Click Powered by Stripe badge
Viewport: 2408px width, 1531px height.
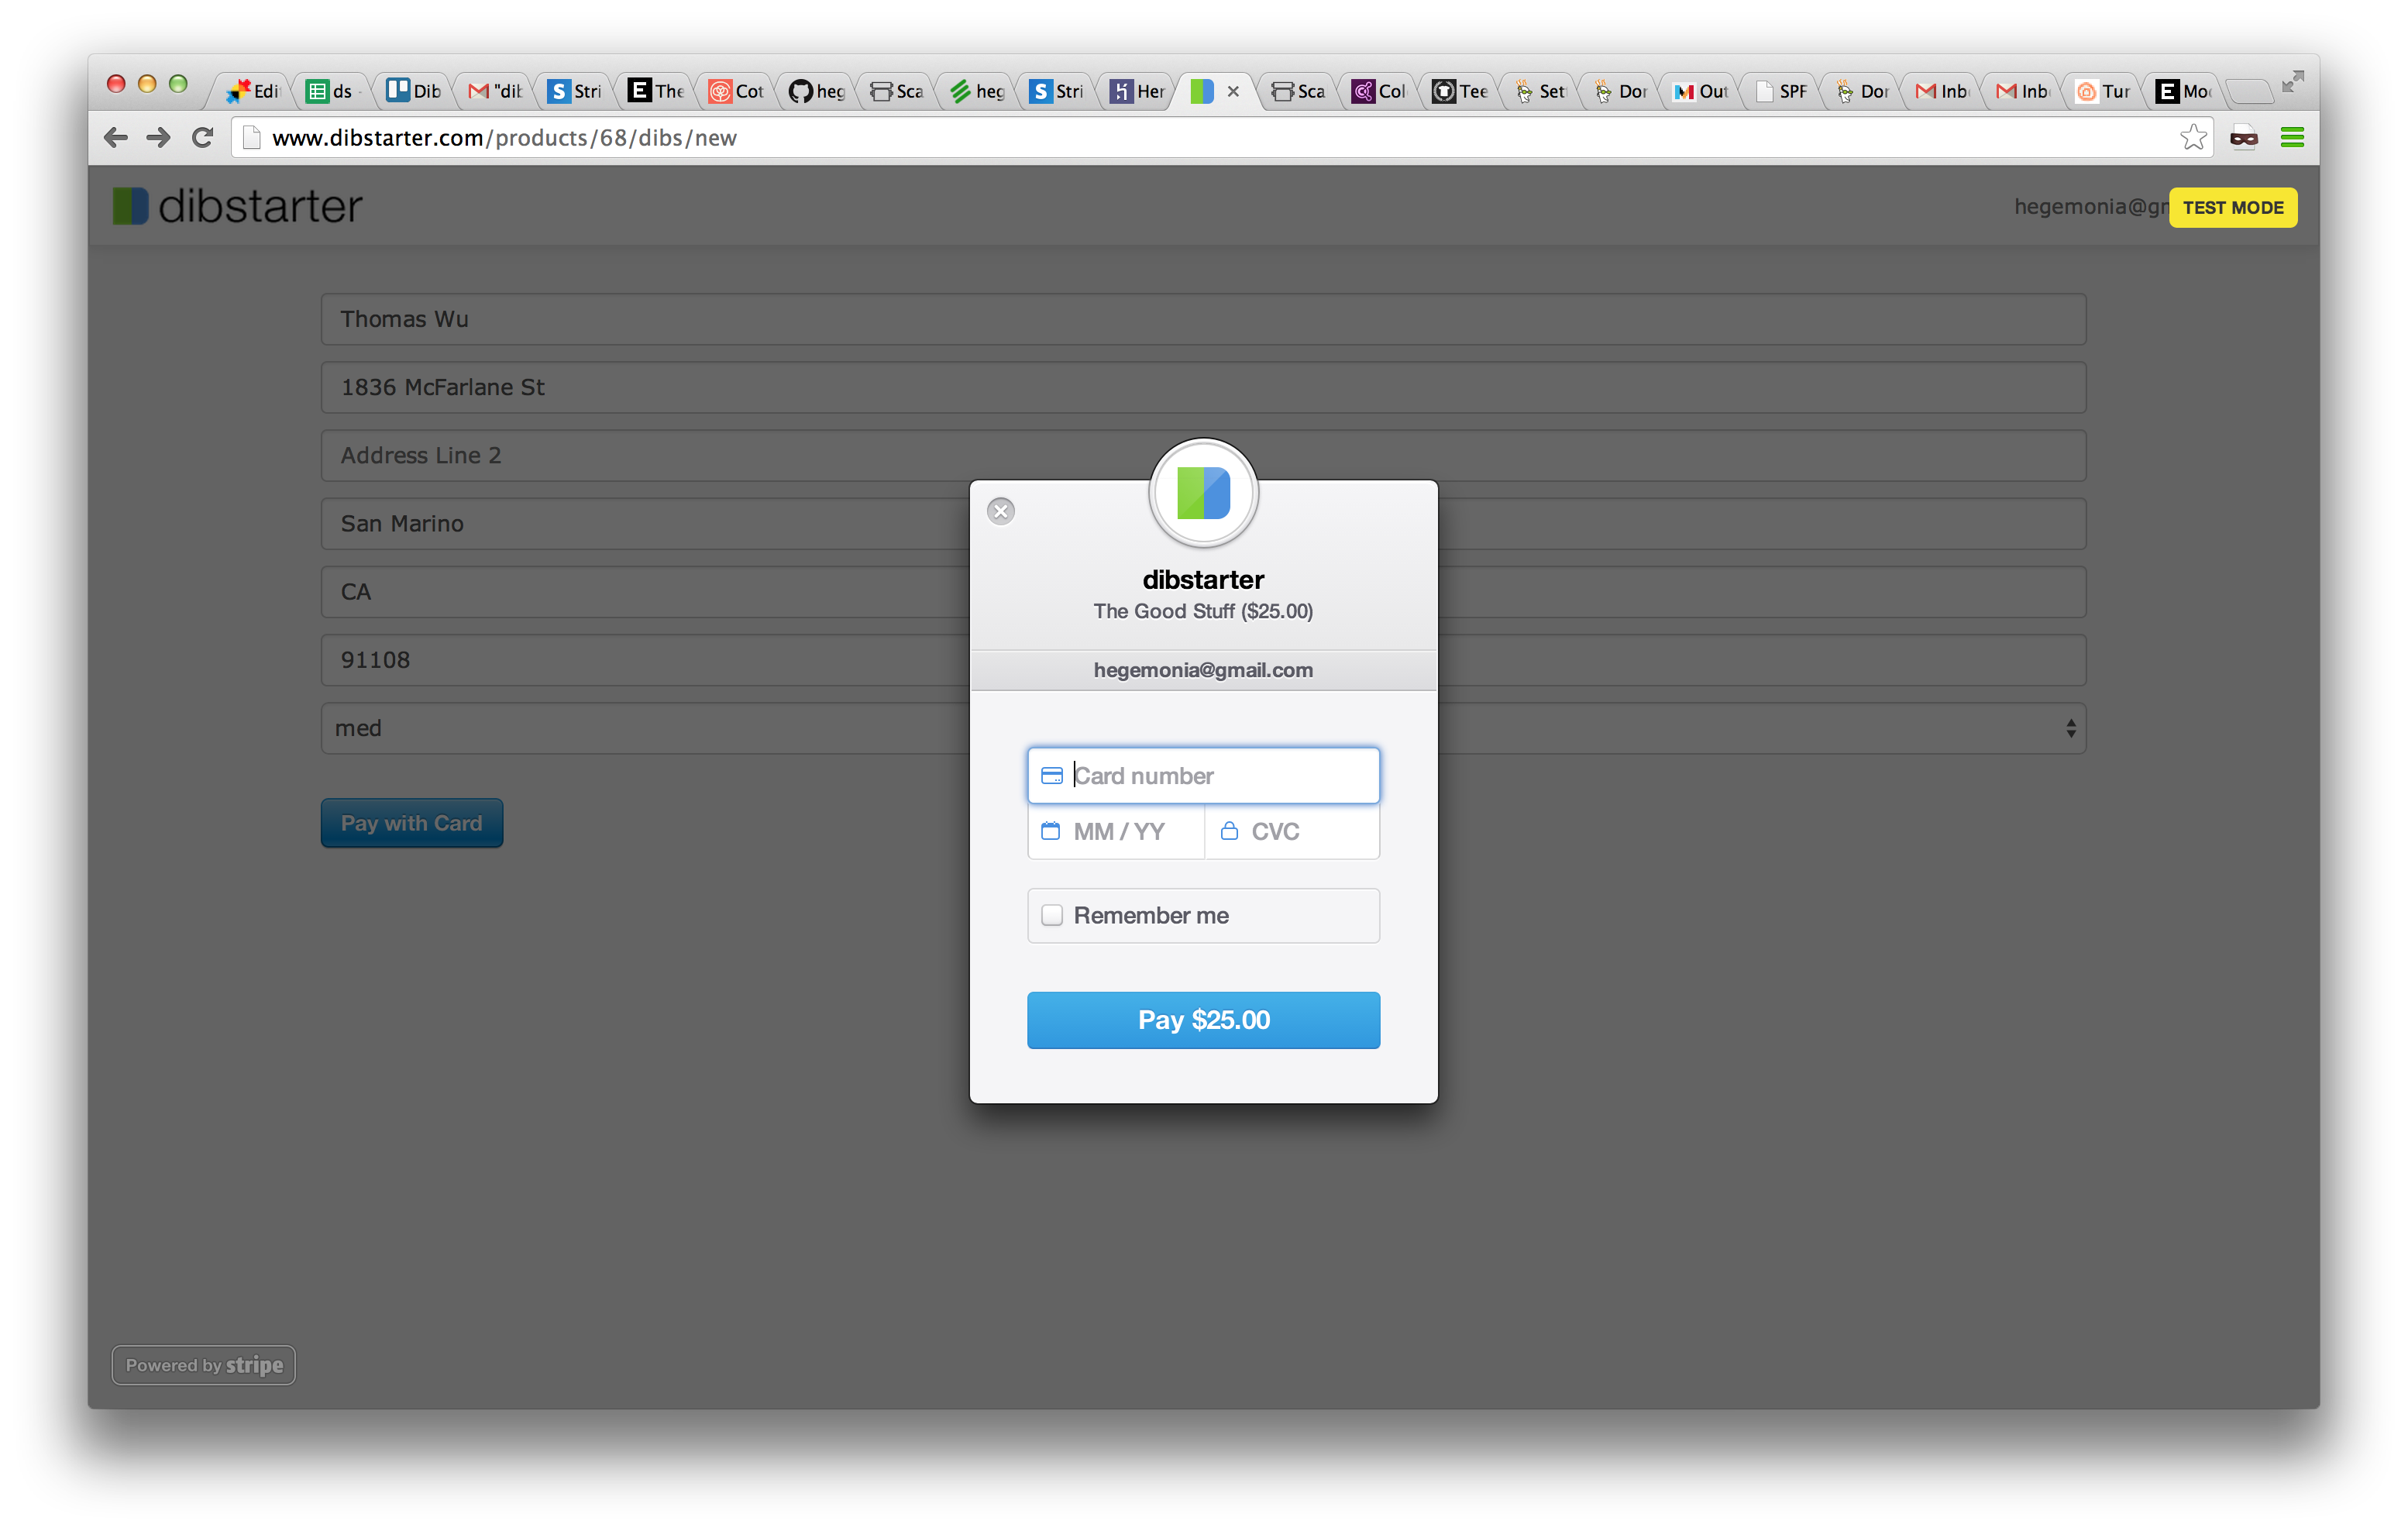pos(203,1365)
